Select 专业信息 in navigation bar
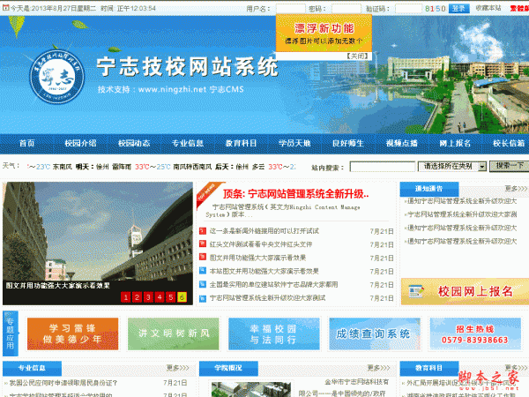Viewport: 529px width, 397px height. click(188, 143)
